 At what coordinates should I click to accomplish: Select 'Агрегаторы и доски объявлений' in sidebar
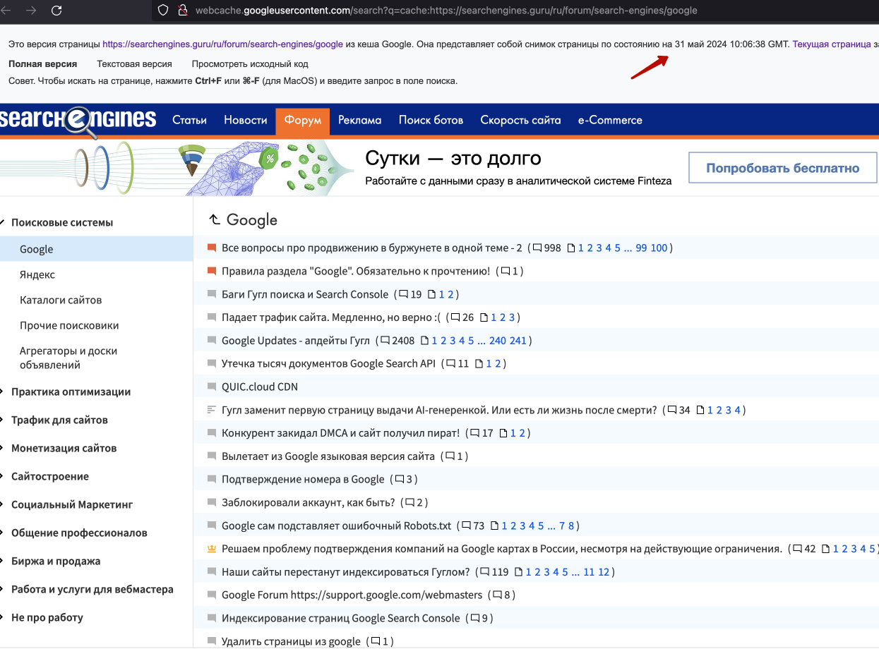pos(68,358)
